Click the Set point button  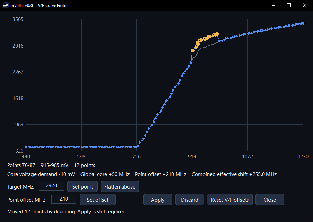pos(83,186)
